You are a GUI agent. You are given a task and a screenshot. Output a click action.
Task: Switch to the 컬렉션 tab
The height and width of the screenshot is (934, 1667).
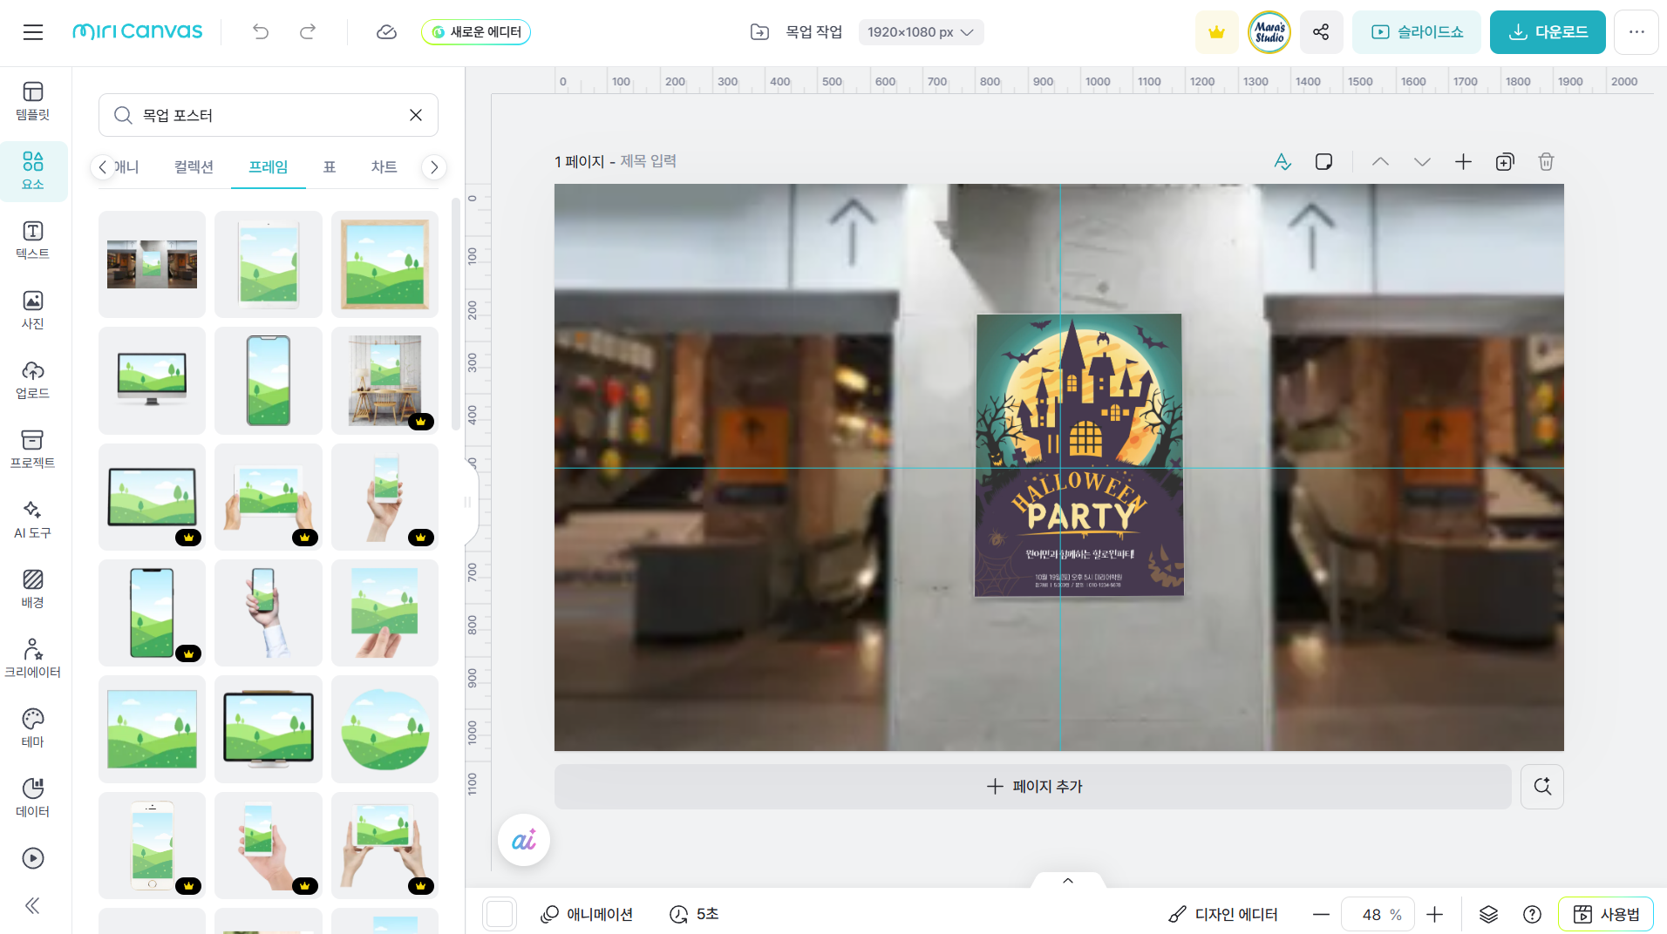coord(194,166)
